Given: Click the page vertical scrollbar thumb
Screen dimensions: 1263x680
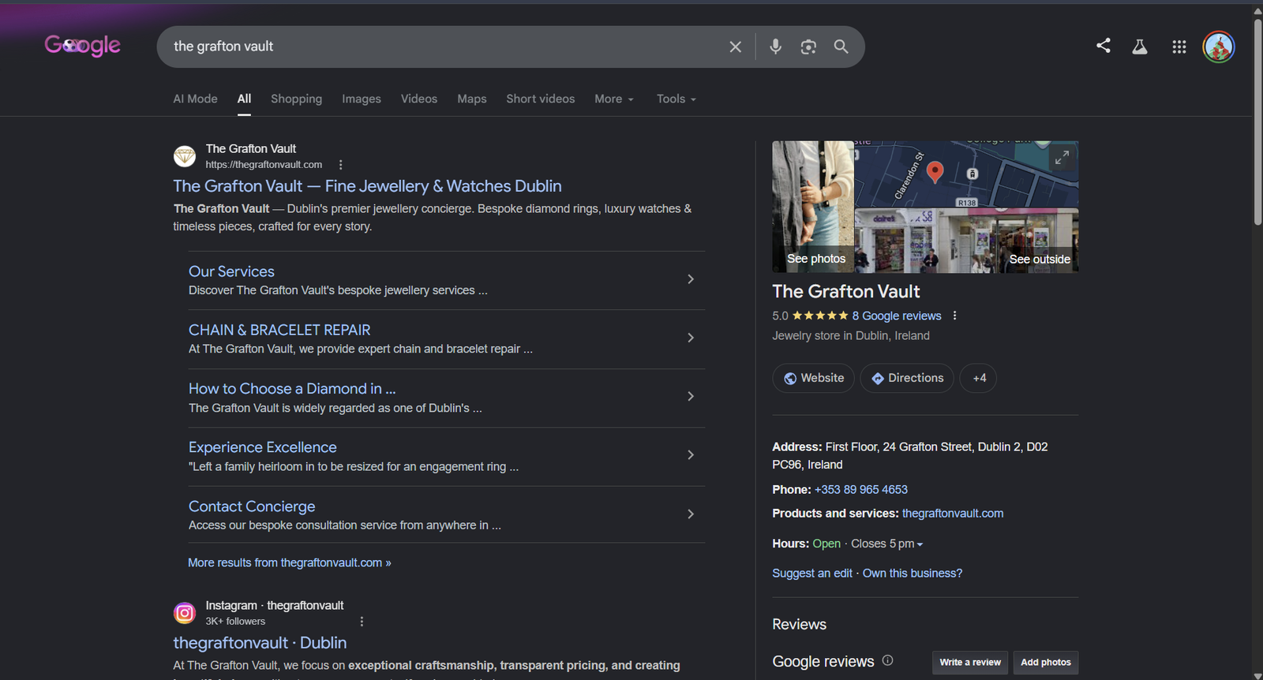Looking at the screenshot, I should (1257, 121).
